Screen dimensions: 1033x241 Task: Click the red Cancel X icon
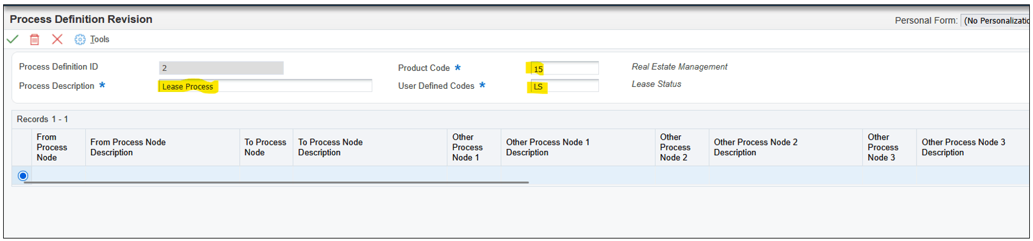[57, 39]
